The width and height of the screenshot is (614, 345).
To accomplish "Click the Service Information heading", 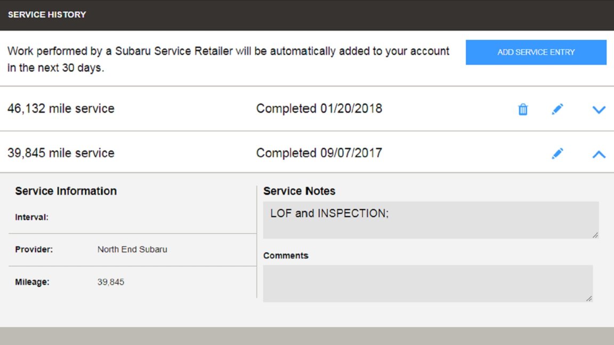I will coord(66,191).
